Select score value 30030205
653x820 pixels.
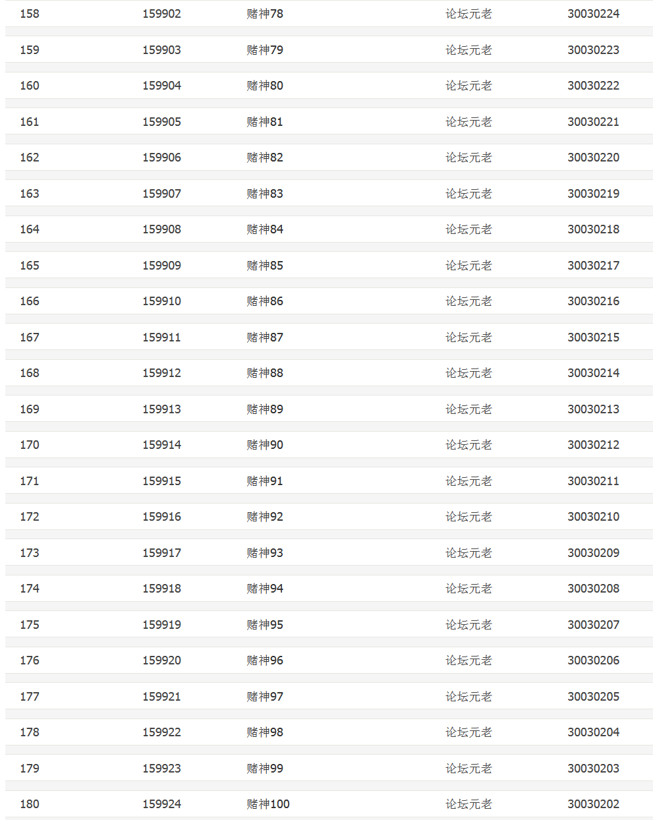coord(593,697)
